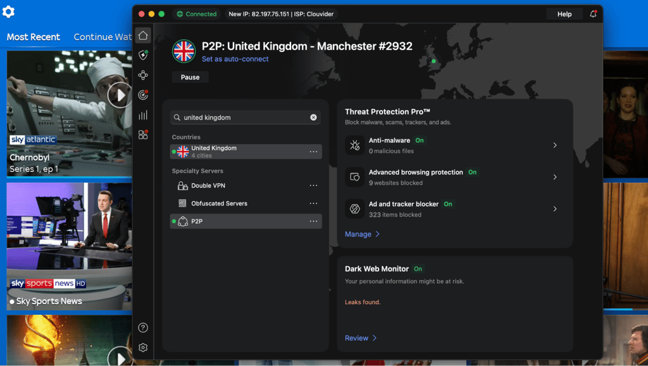Open the Help button in title bar
648x366 pixels.
(x=564, y=14)
